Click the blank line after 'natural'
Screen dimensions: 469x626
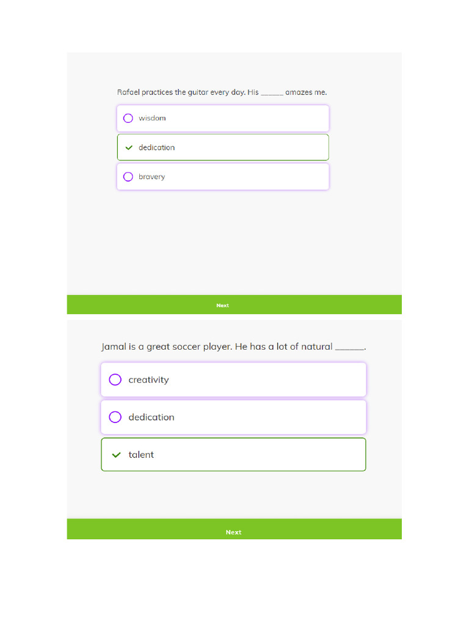(x=349, y=348)
